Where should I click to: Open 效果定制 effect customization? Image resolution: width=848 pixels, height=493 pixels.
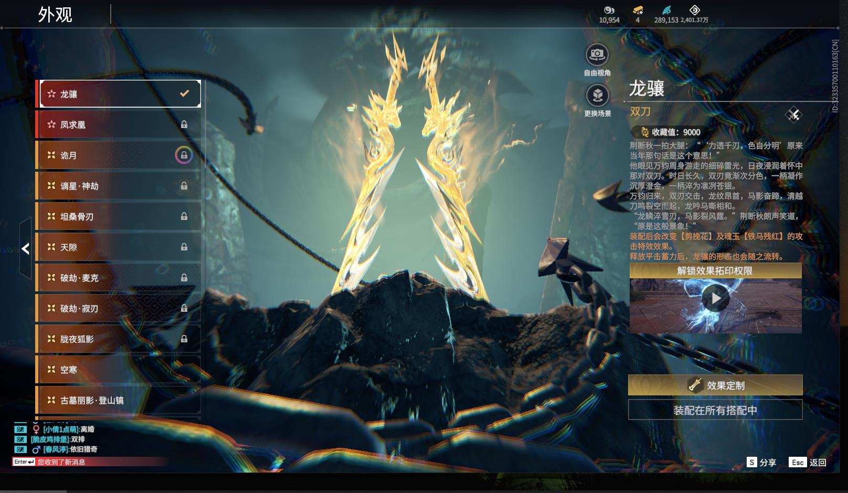click(715, 385)
